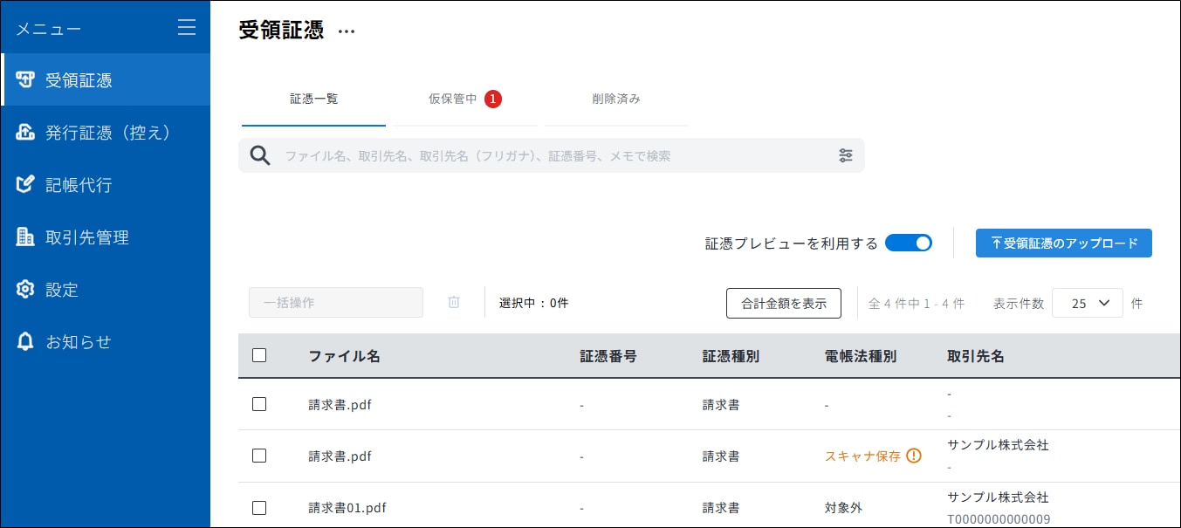Switch to the 仮保管中 tab
This screenshot has height=528, width=1181.
click(x=464, y=99)
